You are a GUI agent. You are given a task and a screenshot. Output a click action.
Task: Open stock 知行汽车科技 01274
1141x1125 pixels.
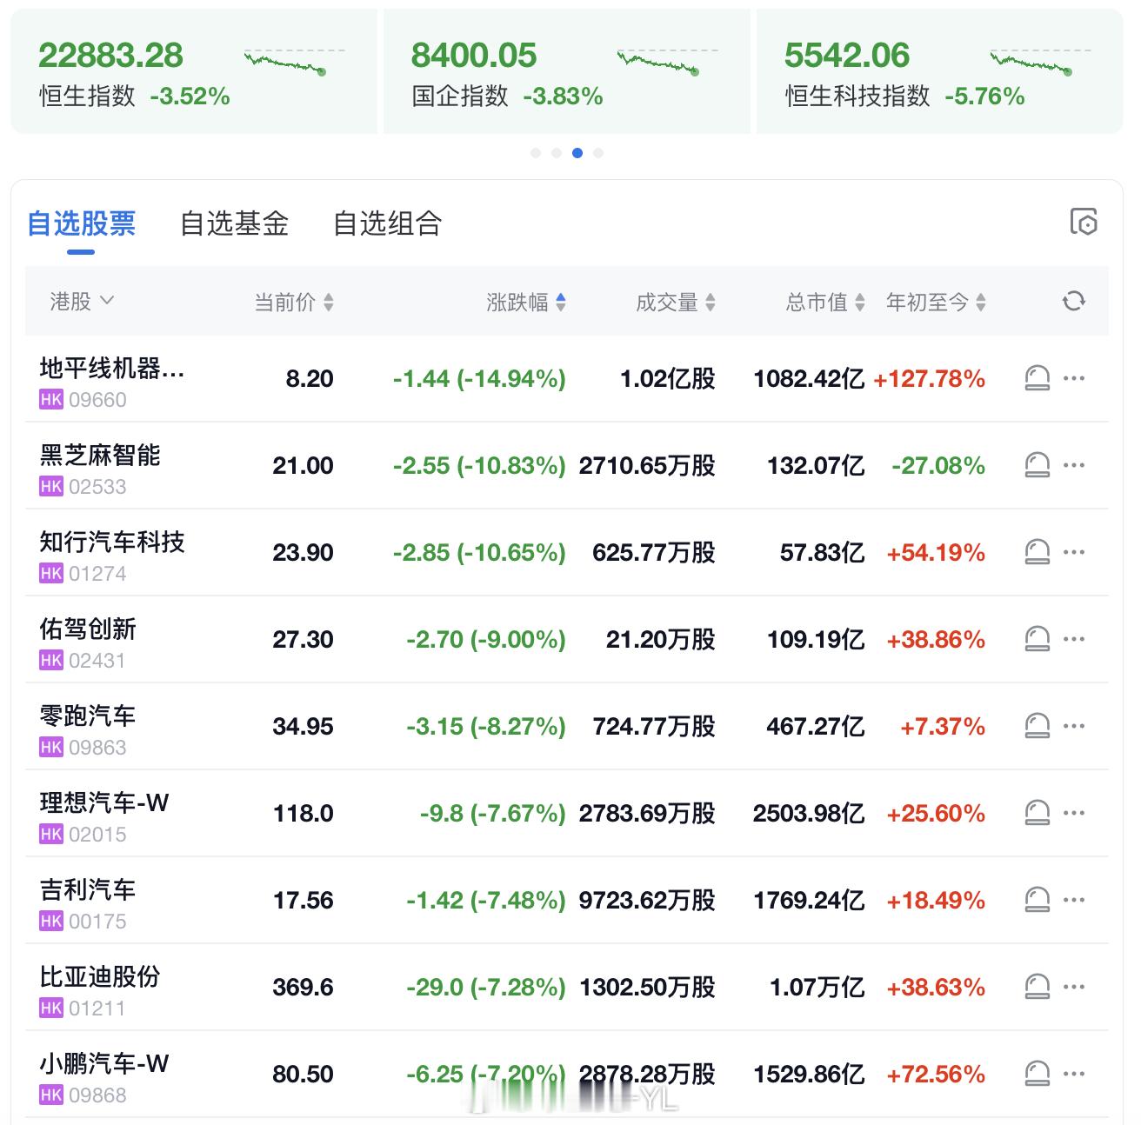[x=112, y=556]
